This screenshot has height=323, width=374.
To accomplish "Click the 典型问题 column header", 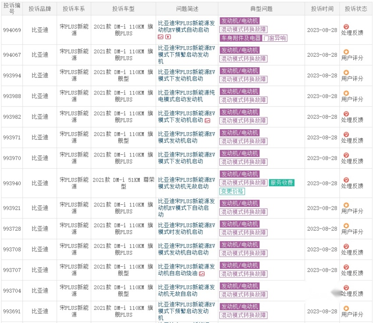I will tap(262, 9).
